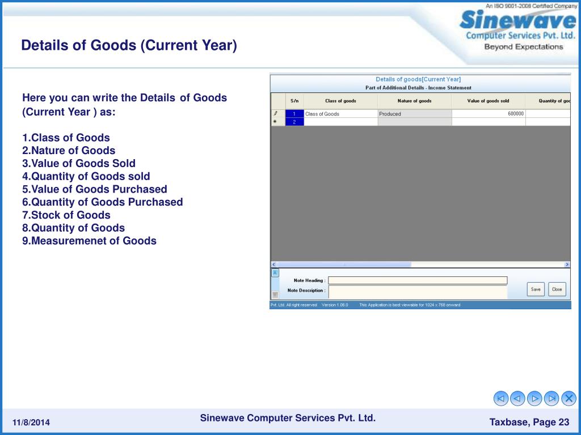
Task: Click '4.Quantity of Goods sold' list item
Action: [x=86, y=177]
